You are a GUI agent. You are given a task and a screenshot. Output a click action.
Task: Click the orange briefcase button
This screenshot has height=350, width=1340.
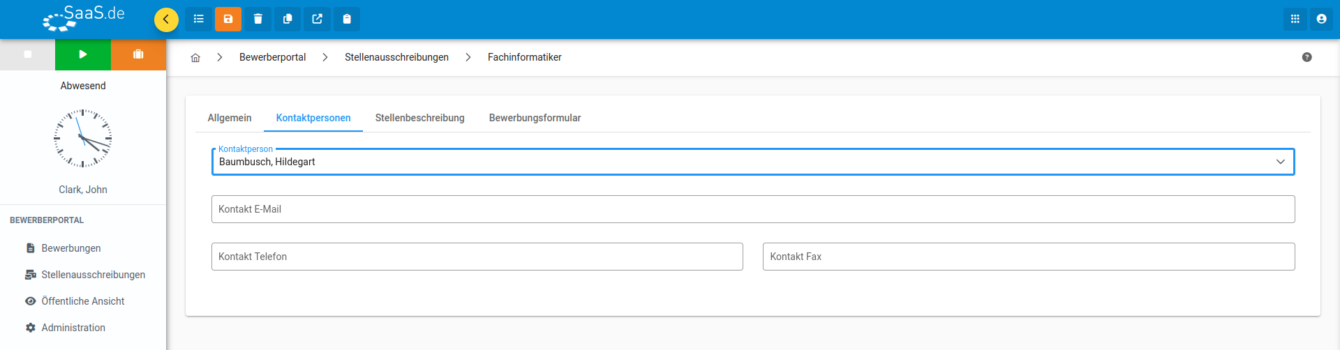[138, 54]
